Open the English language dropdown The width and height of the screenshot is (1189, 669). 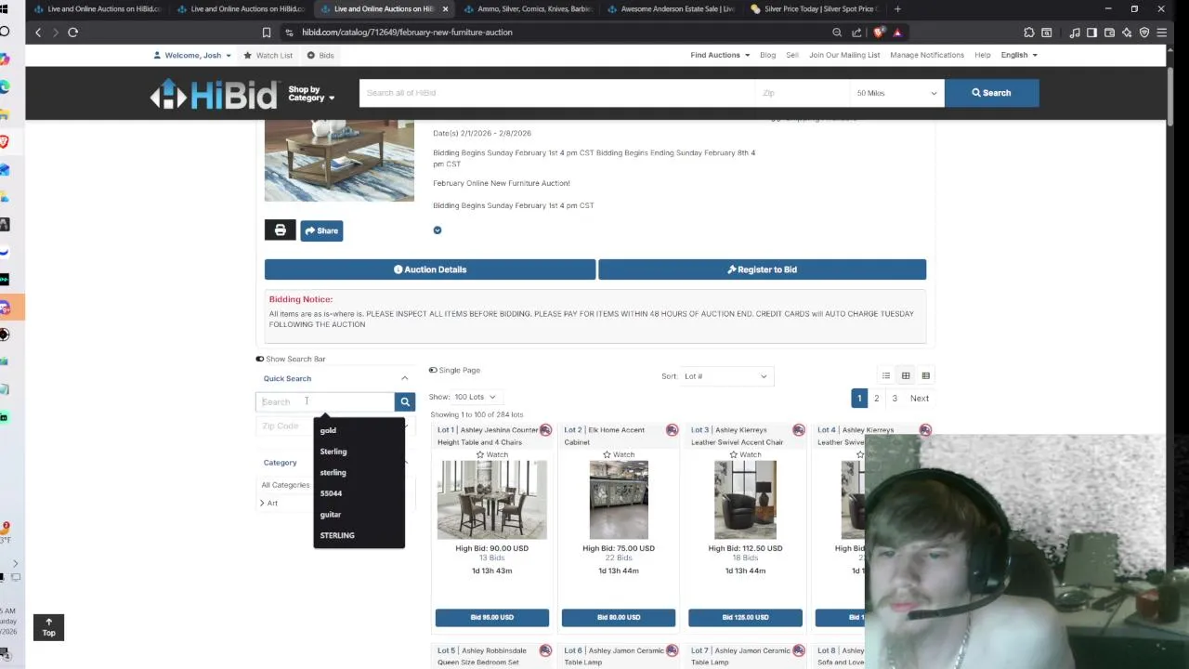pyautogui.click(x=1019, y=55)
